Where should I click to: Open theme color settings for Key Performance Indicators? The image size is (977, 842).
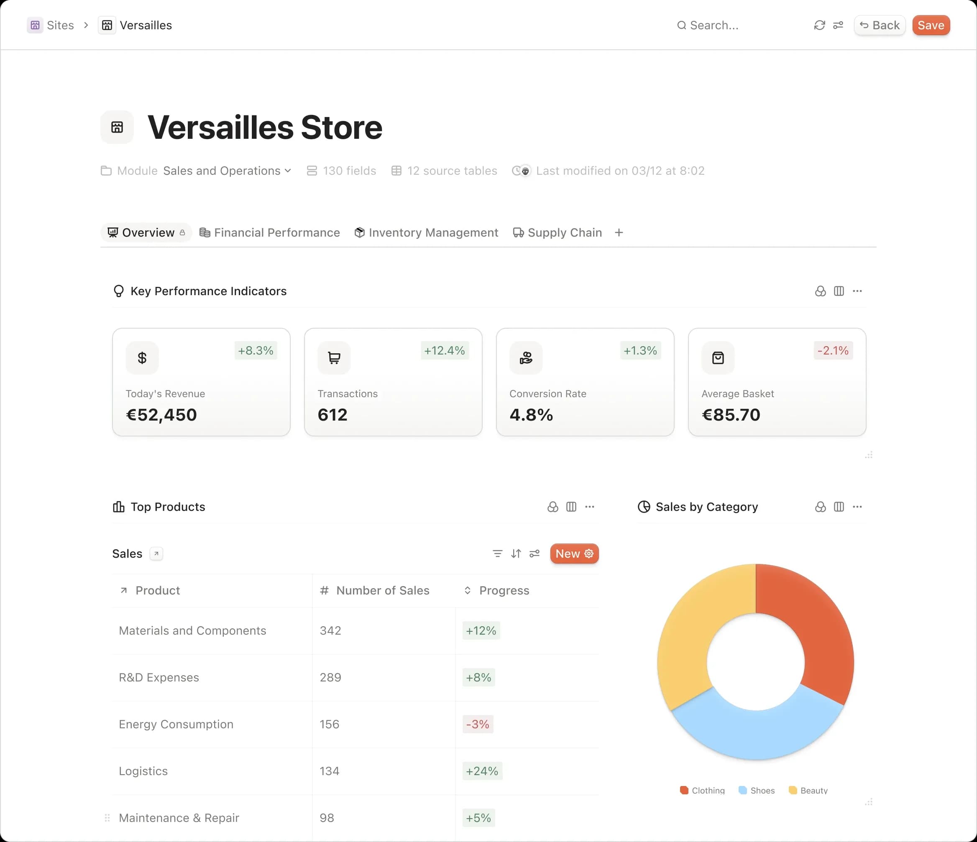[x=820, y=291]
